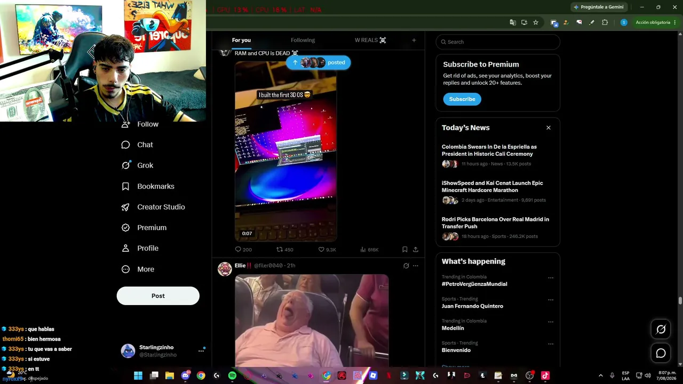View analytics showing 616K views
The height and width of the screenshot is (384, 683).
coord(369,250)
